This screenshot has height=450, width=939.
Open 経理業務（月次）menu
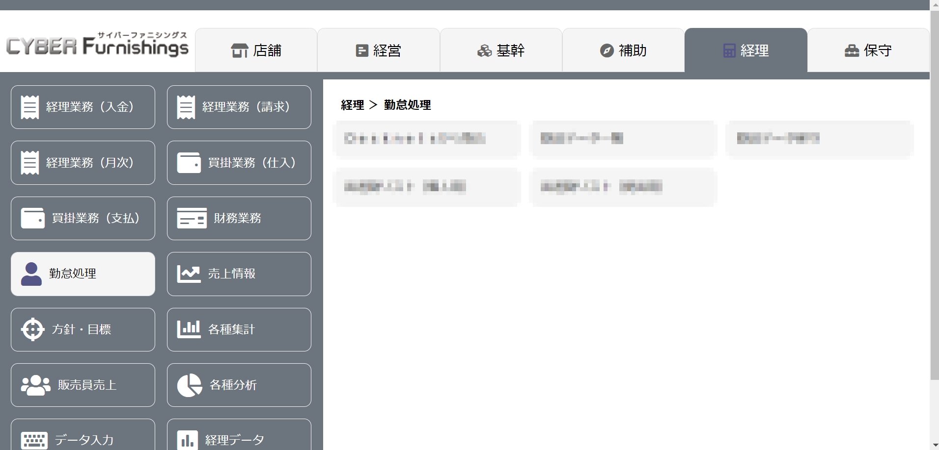(83, 163)
